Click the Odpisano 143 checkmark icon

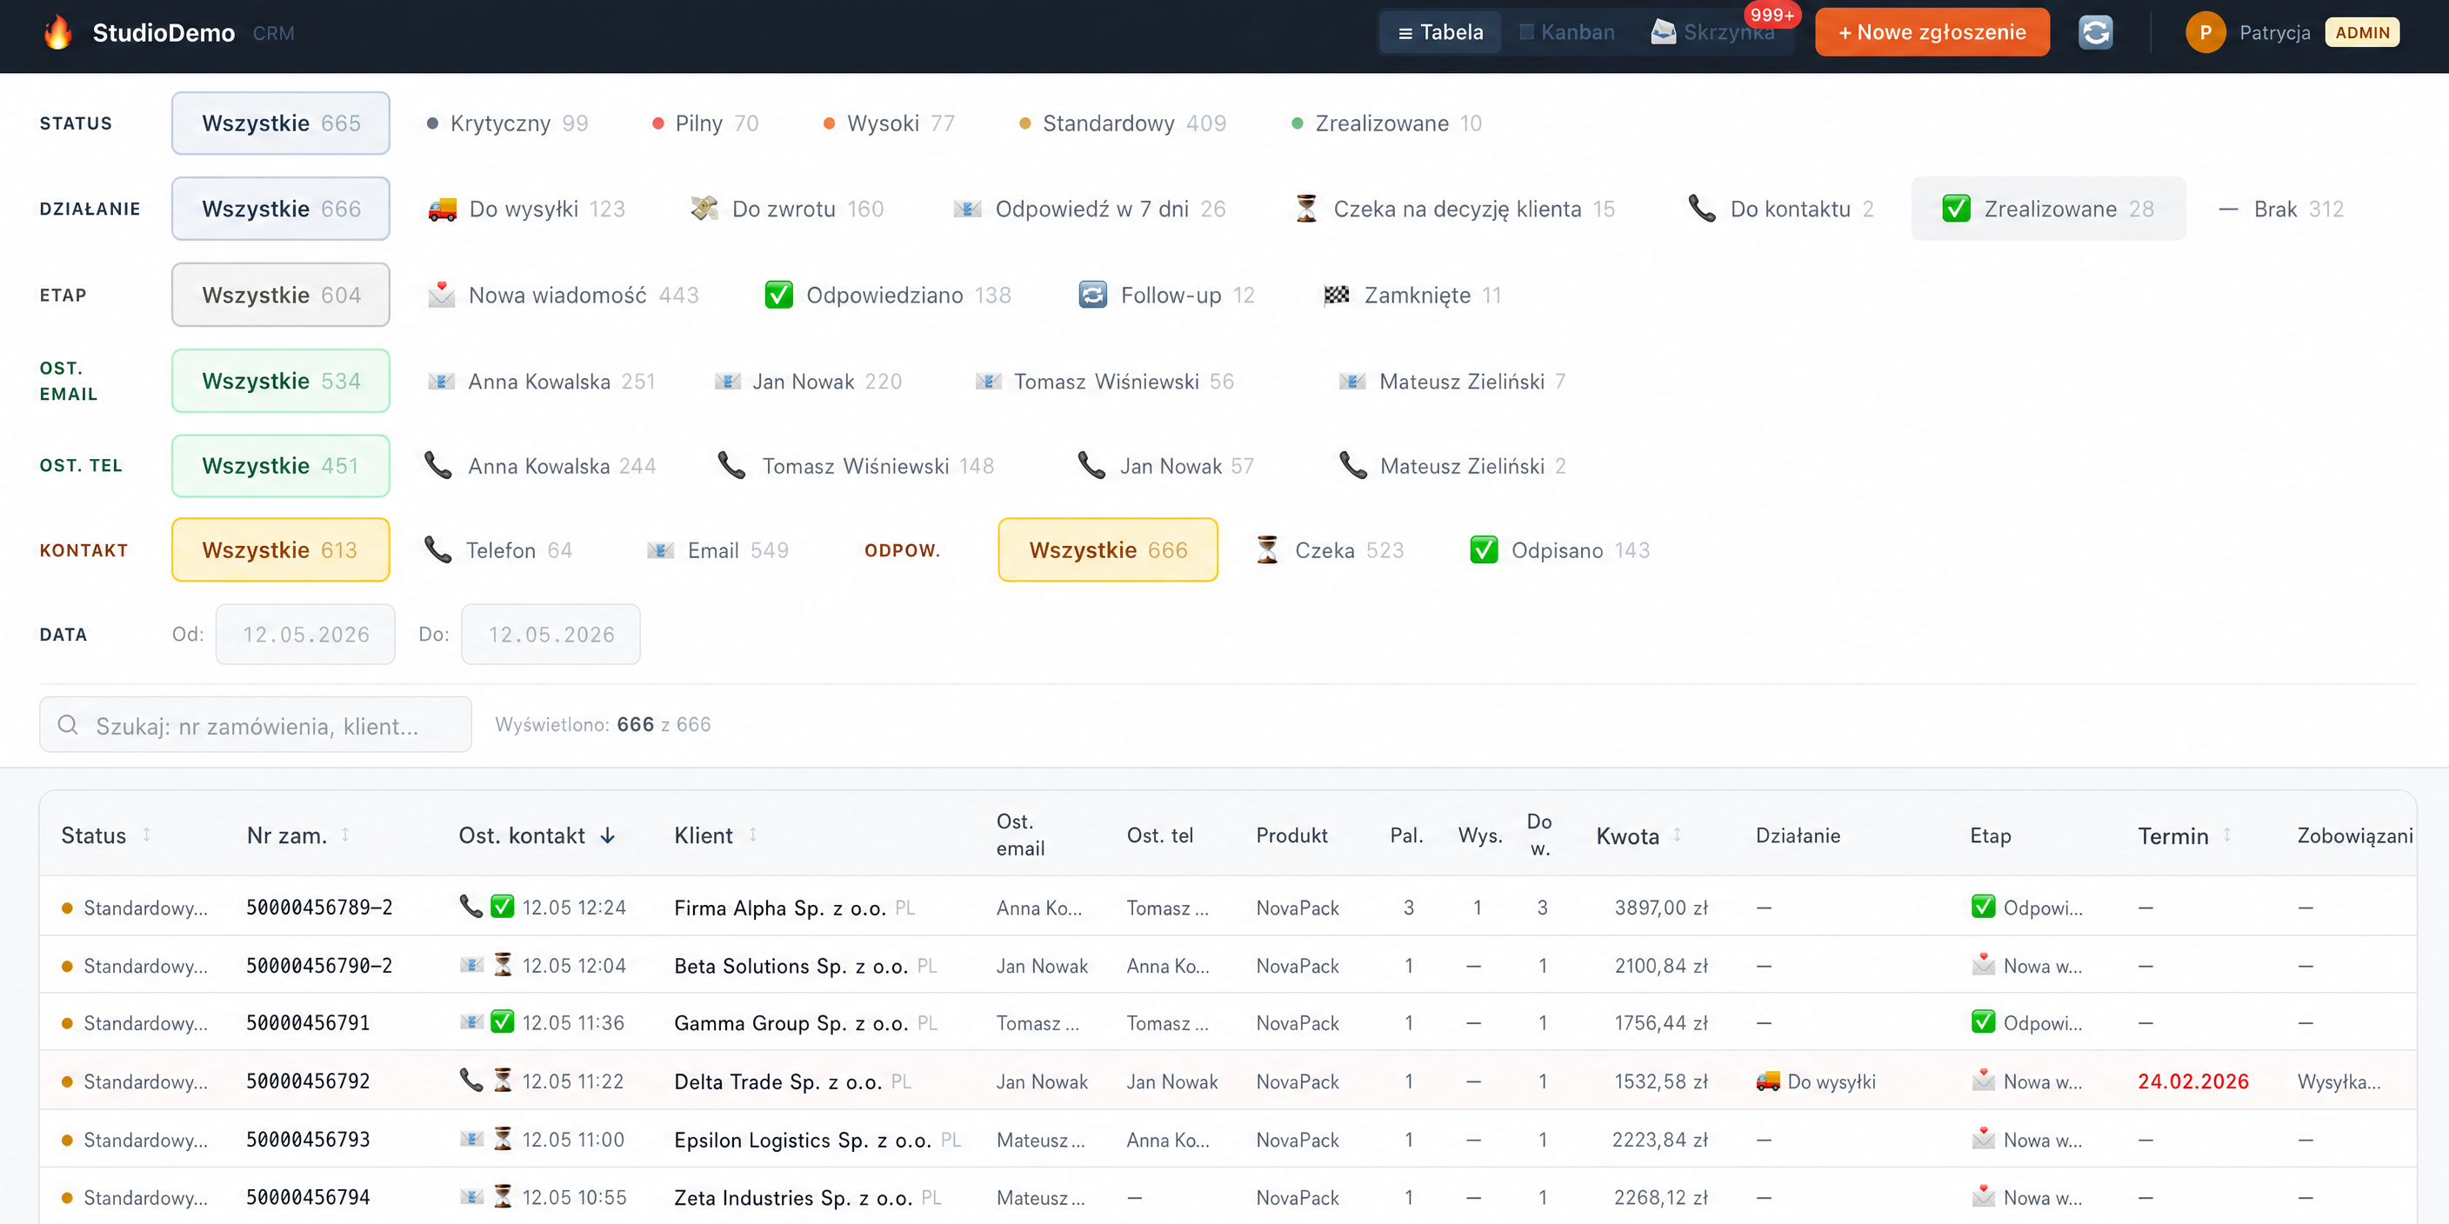pyautogui.click(x=1484, y=549)
